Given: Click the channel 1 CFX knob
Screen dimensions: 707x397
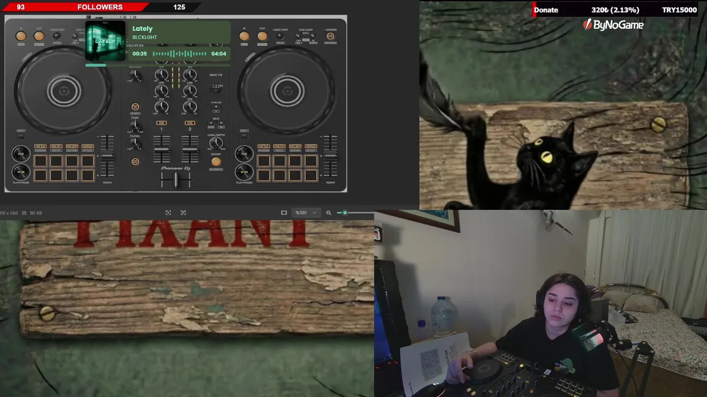Looking at the screenshot, I should [x=161, y=106].
